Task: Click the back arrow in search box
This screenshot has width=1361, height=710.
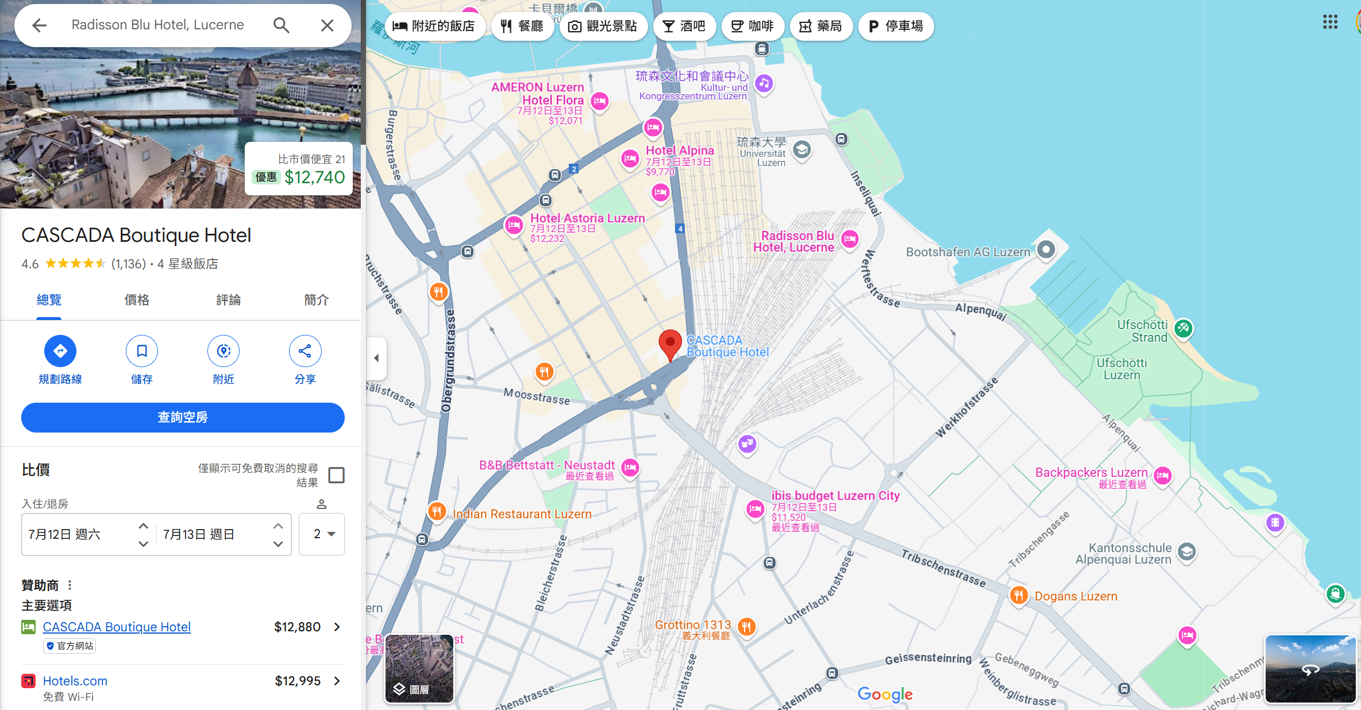Action: 39,25
